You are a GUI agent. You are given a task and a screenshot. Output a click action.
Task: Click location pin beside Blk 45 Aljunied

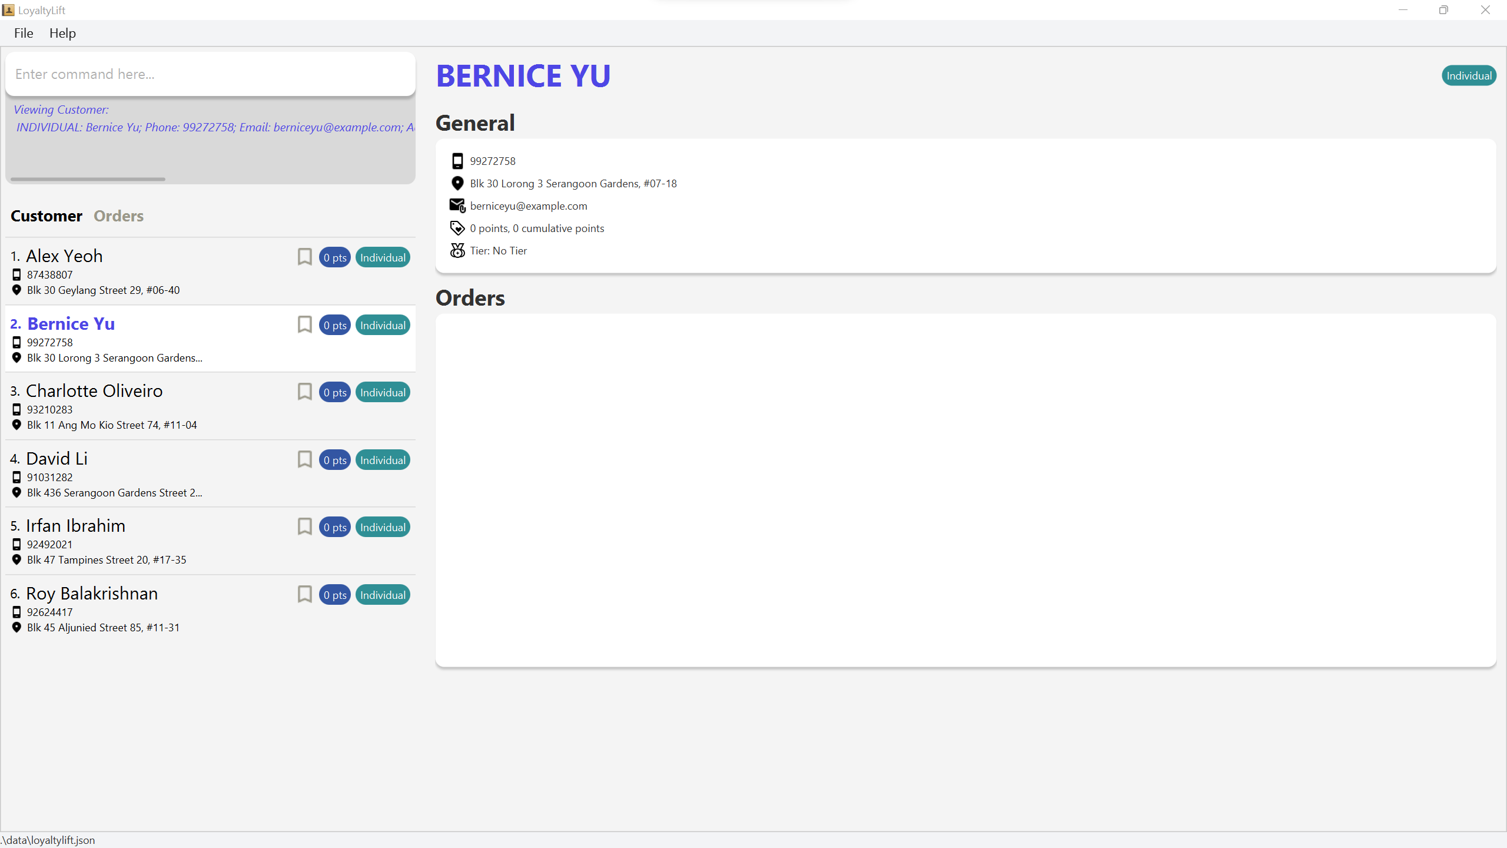pyautogui.click(x=16, y=627)
